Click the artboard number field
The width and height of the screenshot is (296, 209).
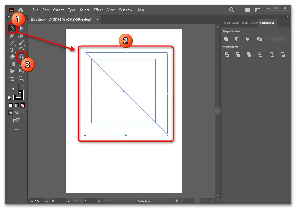90,201
